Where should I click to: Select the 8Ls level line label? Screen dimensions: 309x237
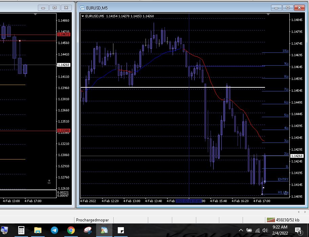286,76
